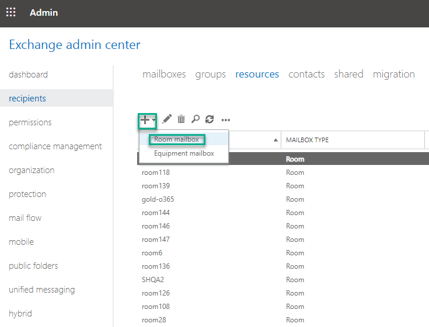Select the room147 row
The height and width of the screenshot is (327, 429).
(283, 240)
